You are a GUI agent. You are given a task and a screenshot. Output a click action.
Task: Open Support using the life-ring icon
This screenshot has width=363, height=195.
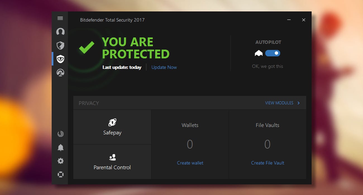(x=60, y=174)
